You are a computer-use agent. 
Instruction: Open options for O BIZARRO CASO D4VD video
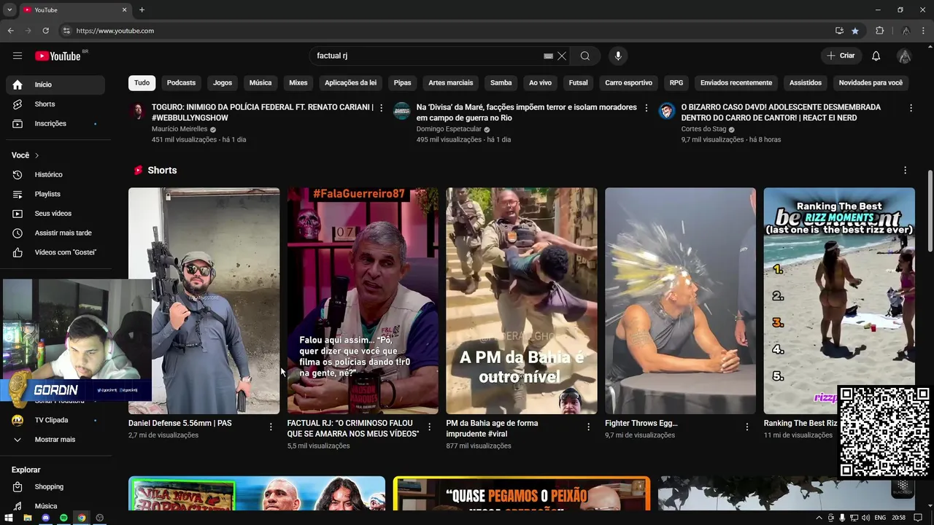pos(911,108)
